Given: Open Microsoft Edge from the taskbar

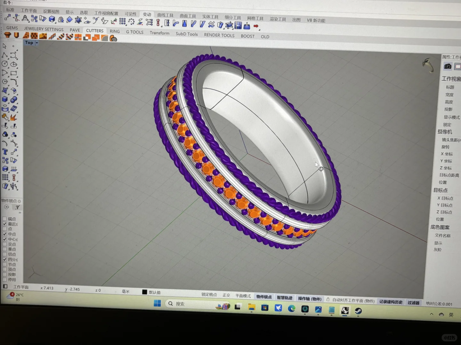Looking at the screenshot, I should [291, 309].
